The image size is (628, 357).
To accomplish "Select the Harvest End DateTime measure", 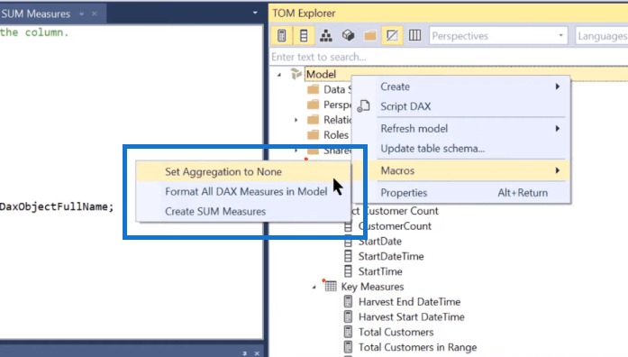I will click(x=409, y=302).
